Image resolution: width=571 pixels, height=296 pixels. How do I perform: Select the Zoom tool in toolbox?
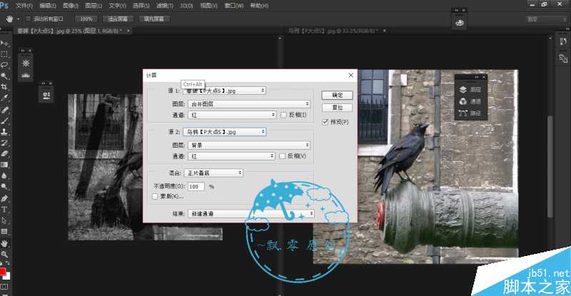pos(4,254)
